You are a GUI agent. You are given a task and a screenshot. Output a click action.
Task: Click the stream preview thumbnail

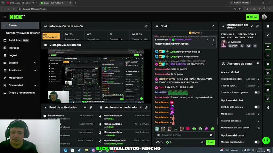(96, 76)
